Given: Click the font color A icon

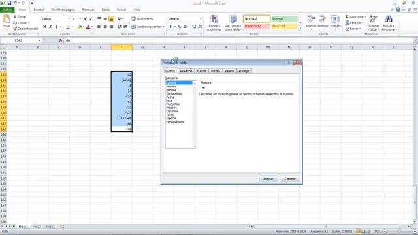Looking at the screenshot, I should click(88, 27).
